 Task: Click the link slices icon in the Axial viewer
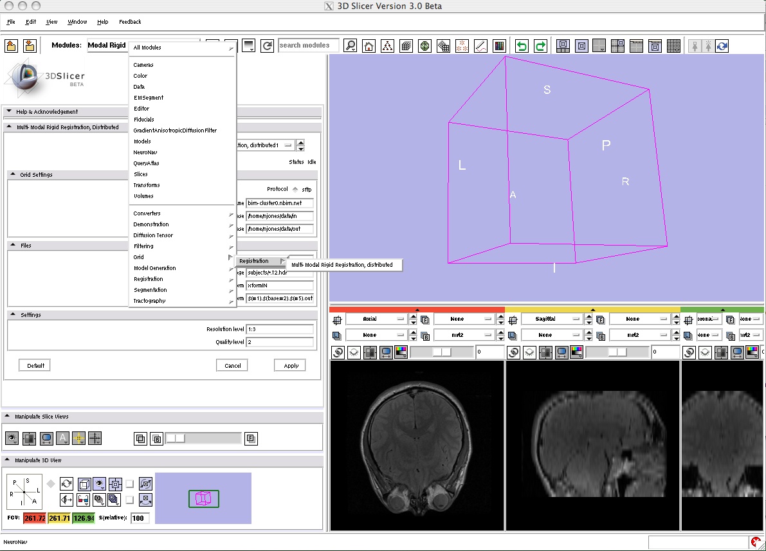[338, 352]
